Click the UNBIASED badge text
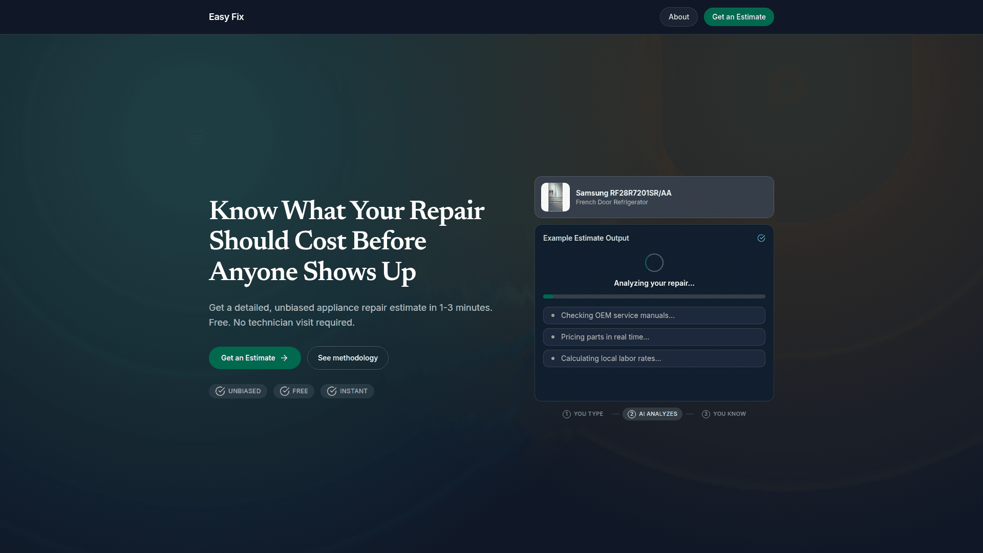Viewport: 983px width, 553px height. coord(245,391)
